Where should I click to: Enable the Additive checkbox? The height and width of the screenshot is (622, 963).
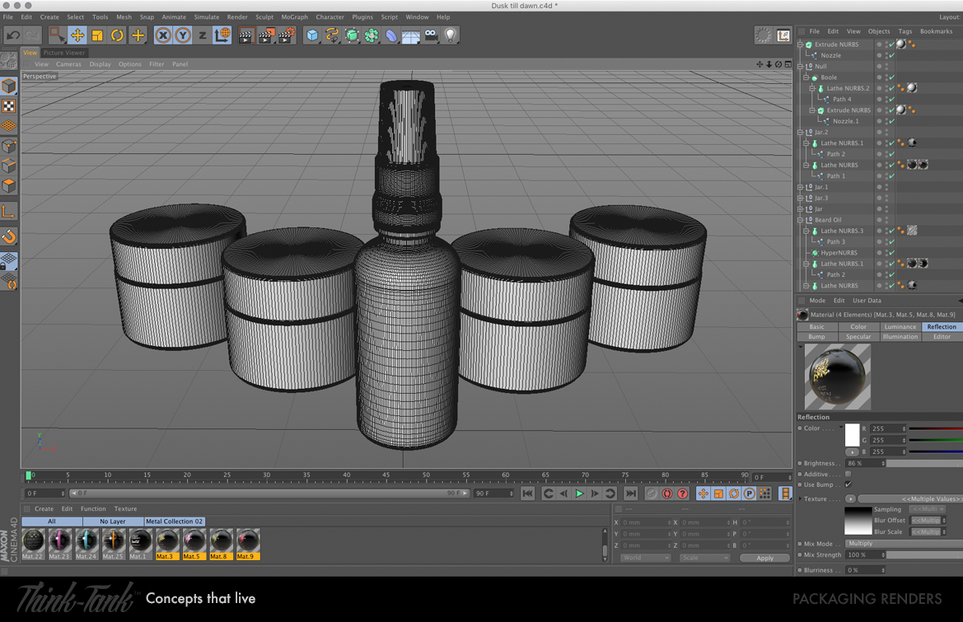[848, 475]
